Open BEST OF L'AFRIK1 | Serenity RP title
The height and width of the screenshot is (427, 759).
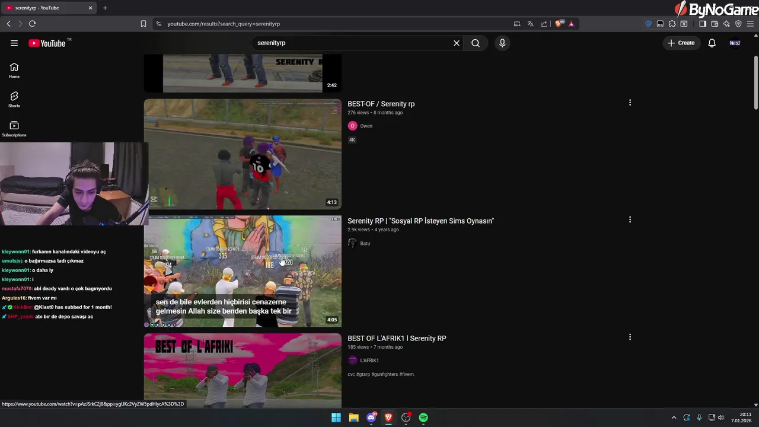pos(397,338)
